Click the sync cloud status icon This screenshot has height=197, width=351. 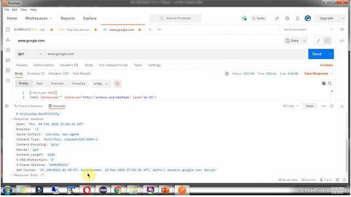244,18
